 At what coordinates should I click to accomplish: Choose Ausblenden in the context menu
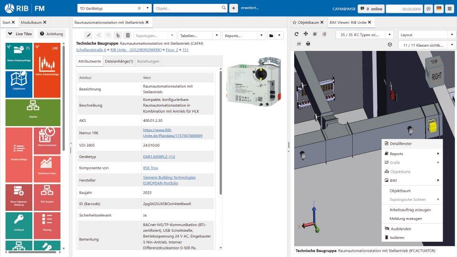coord(412,229)
